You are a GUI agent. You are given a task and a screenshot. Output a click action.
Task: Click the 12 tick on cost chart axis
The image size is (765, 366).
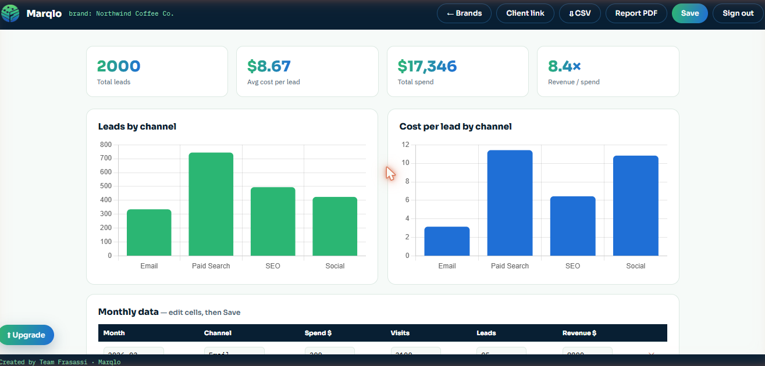(x=405, y=145)
